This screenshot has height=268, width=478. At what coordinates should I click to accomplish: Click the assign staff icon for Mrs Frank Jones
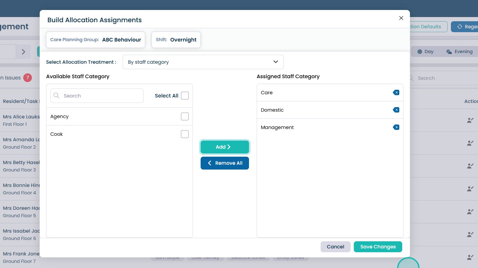tap(470, 257)
